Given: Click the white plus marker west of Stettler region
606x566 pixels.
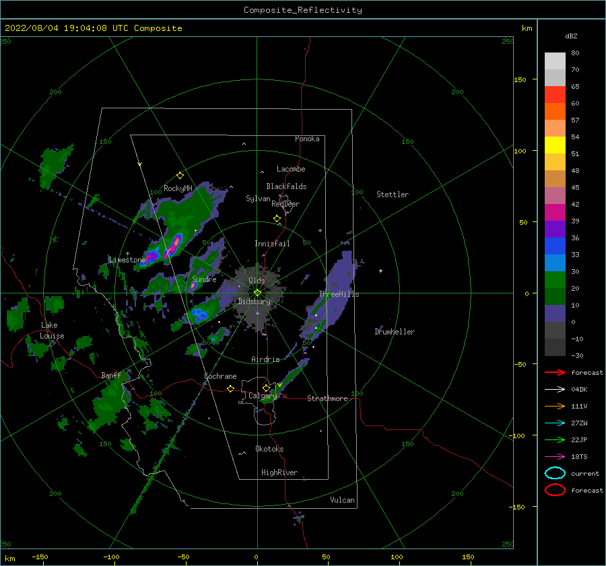Looking at the screenshot, I should [x=380, y=271].
